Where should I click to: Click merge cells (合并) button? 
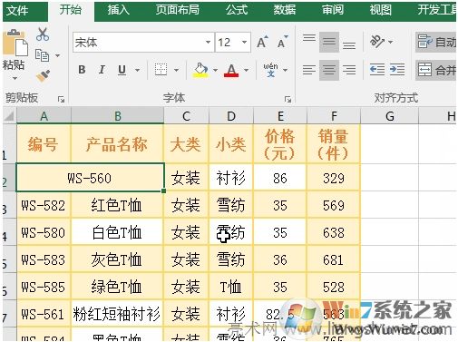pyautogui.click(x=436, y=70)
